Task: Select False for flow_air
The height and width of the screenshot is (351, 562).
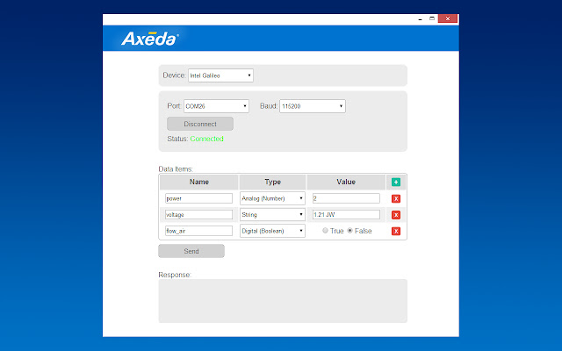Action: [x=349, y=231]
